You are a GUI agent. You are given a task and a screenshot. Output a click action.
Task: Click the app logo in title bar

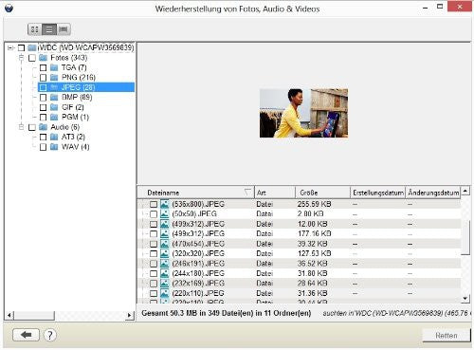point(9,8)
